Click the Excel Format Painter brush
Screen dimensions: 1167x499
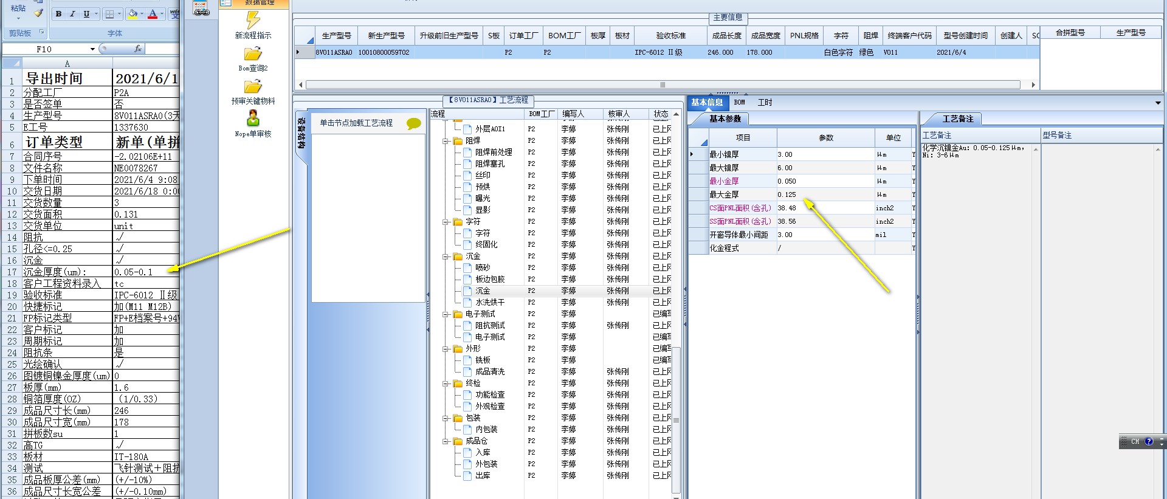[x=39, y=13]
